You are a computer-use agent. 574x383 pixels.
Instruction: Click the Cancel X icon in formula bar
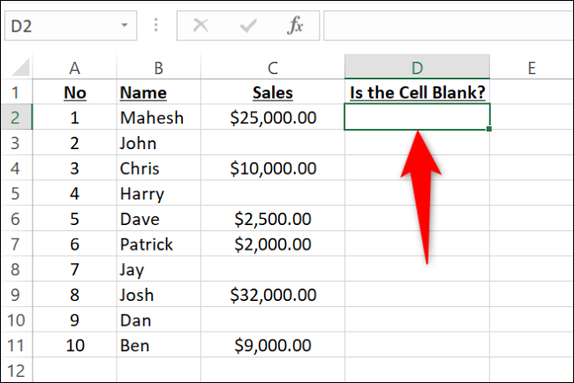200,25
